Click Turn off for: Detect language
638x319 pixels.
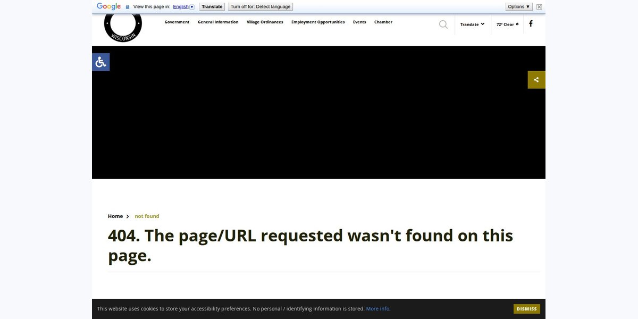click(261, 7)
